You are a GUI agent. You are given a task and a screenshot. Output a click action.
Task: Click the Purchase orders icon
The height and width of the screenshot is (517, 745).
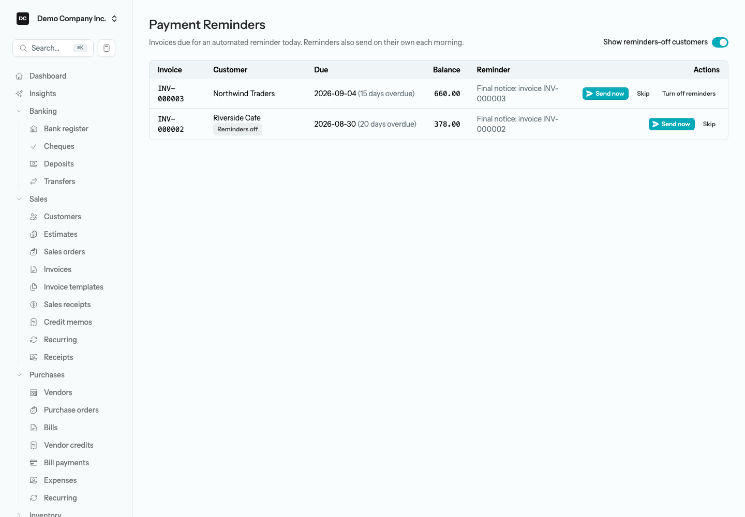[x=34, y=410]
